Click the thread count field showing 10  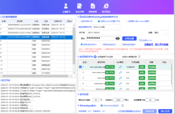96,100
